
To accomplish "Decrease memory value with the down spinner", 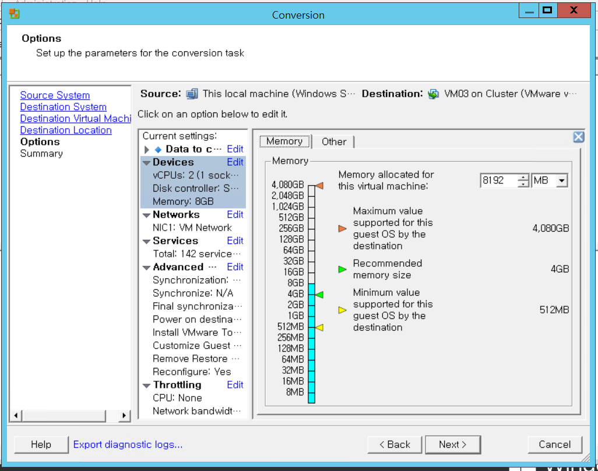I will click(x=523, y=183).
